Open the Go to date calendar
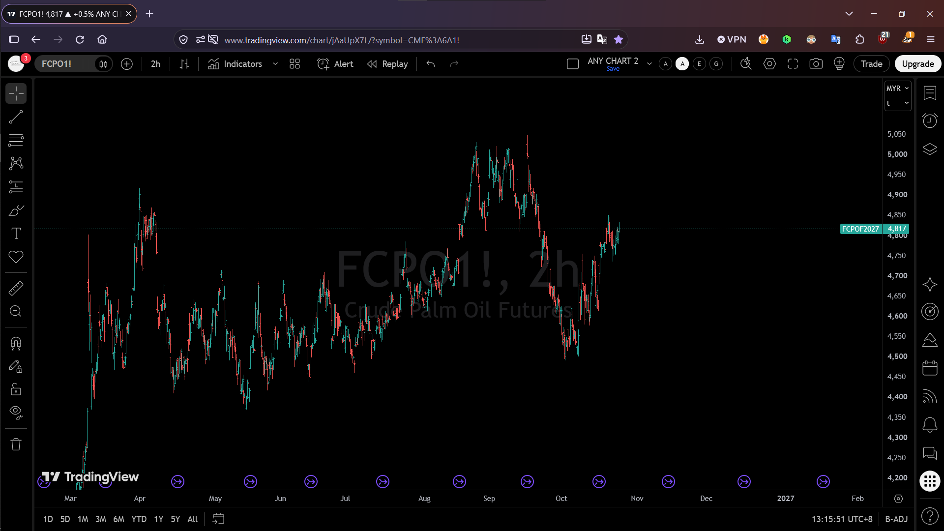 click(218, 519)
